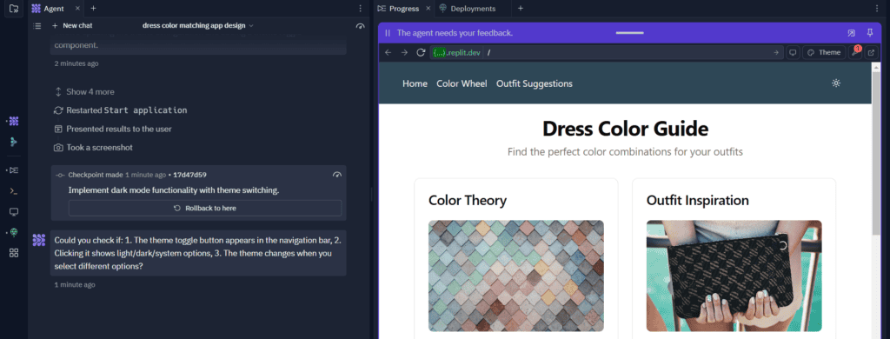The height and width of the screenshot is (339, 890).
Task: Open the monitor Preview icon in sidebar
Action: pyautogui.click(x=14, y=212)
